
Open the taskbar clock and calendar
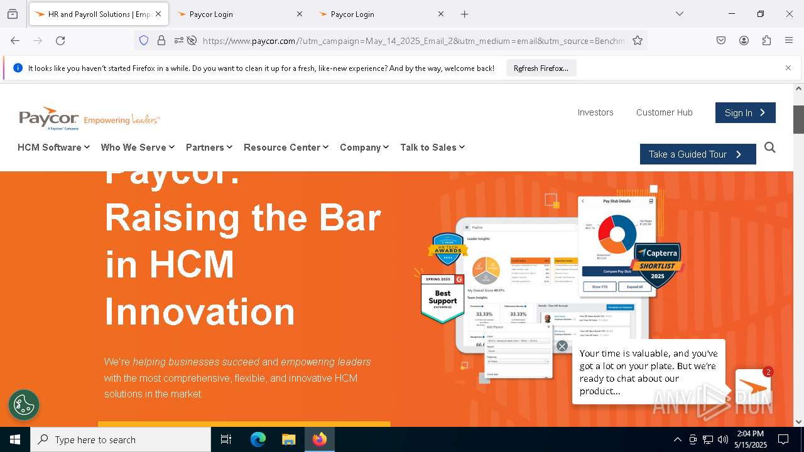(x=750, y=439)
